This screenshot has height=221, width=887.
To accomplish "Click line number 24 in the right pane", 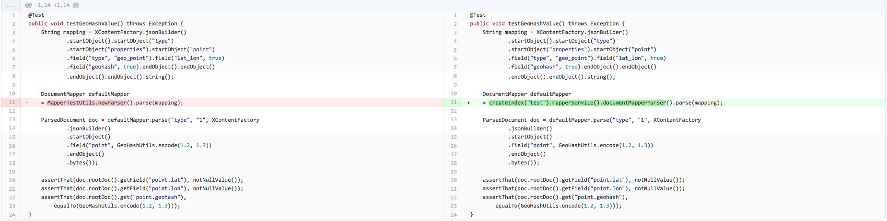I will pyautogui.click(x=454, y=215).
